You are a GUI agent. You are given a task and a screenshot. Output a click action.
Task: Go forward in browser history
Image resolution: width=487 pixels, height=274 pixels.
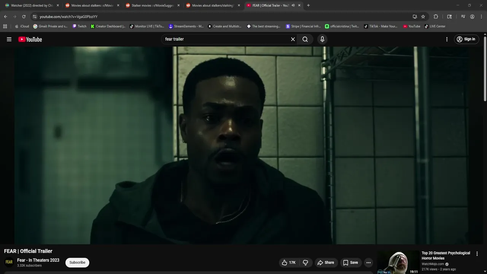(14, 17)
